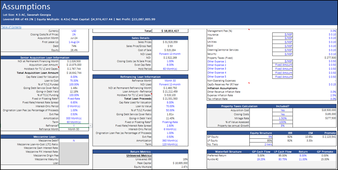This screenshot has width=338, height=170.
Task: Select the Acquisition Loan Amount $ 13,875,000
Action: point(74,65)
